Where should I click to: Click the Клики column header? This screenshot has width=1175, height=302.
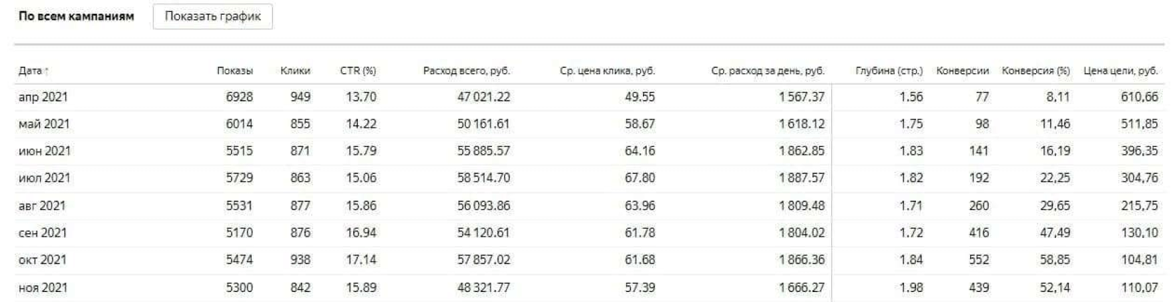click(295, 71)
